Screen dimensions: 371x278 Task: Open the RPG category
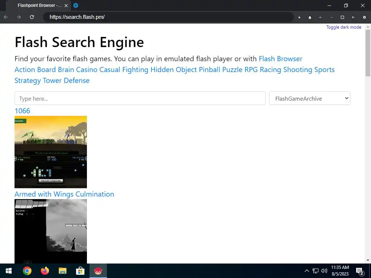point(251,69)
